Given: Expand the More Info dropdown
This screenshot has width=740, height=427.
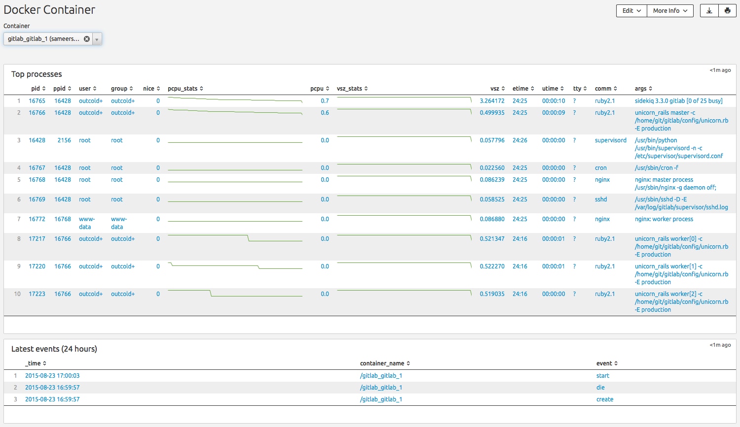Looking at the screenshot, I should [669, 11].
